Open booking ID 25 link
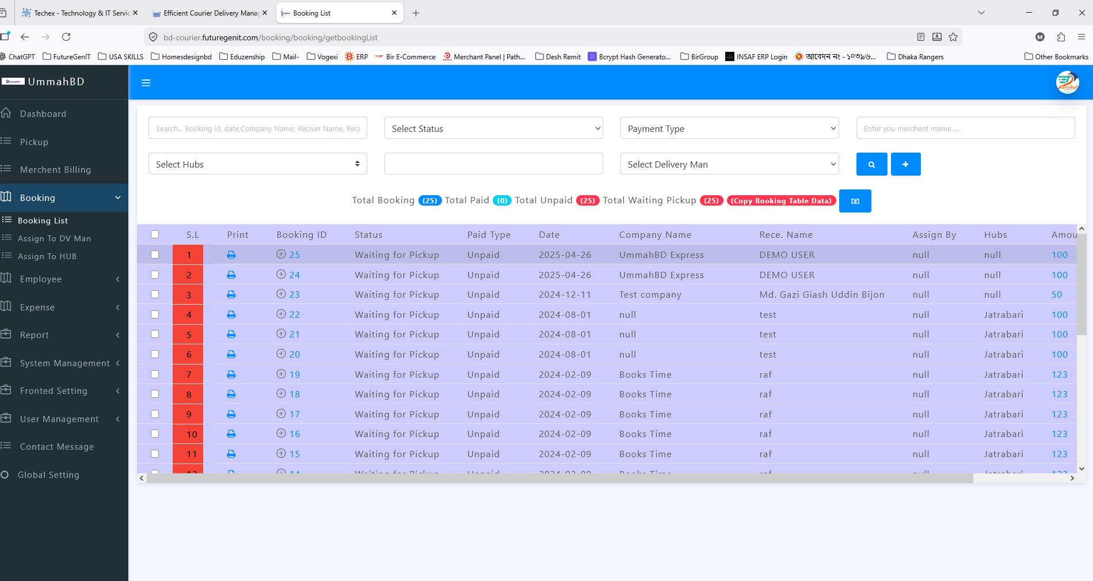 tap(294, 255)
